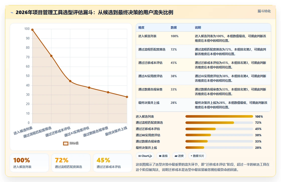
Task: Click the y-axis label 50
Action: pyautogui.click(x=28, y=76)
